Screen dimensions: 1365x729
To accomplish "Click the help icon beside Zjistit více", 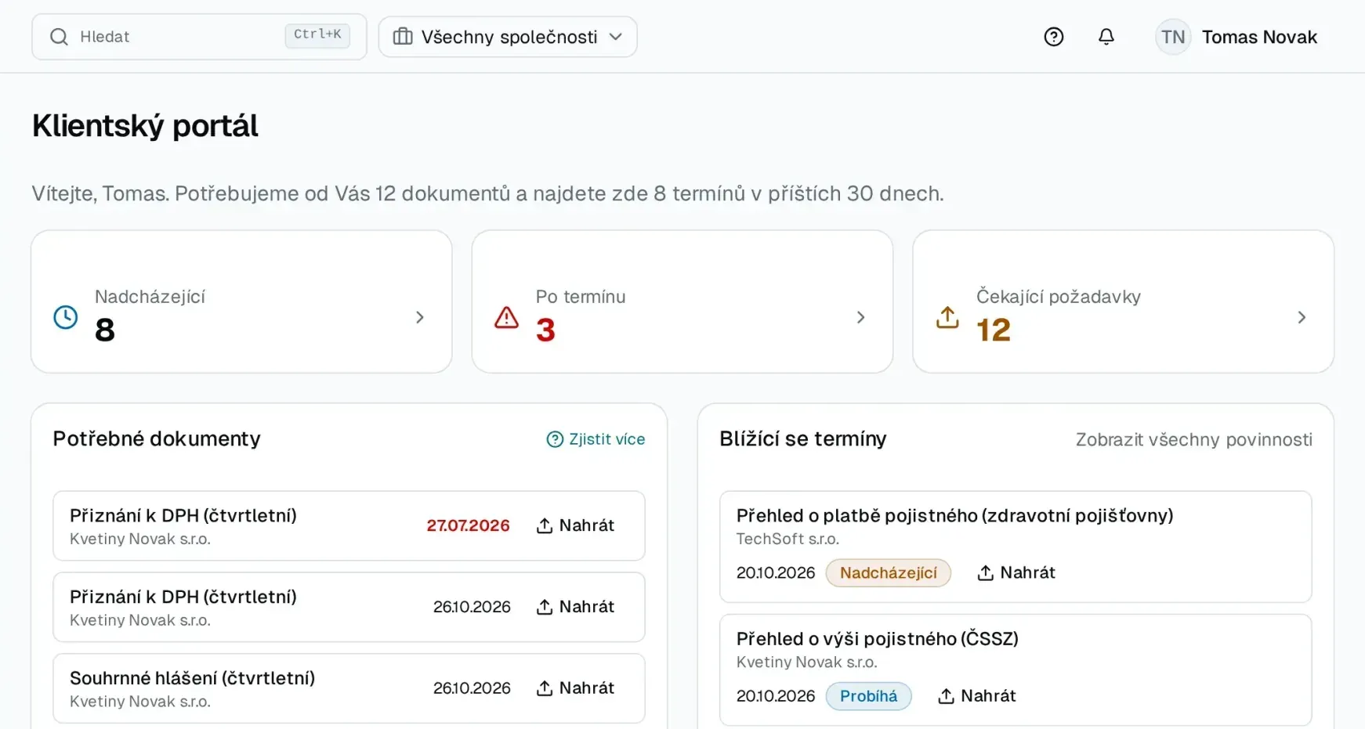I will click(x=555, y=439).
